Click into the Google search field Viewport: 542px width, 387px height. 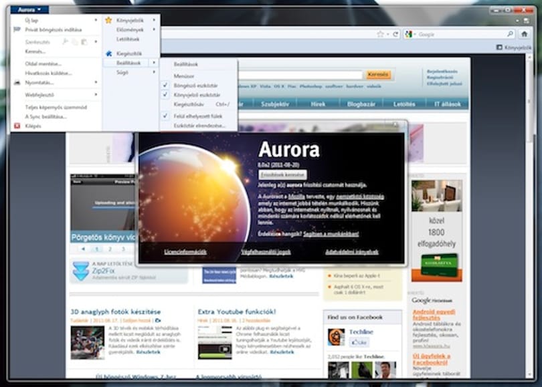(462, 34)
